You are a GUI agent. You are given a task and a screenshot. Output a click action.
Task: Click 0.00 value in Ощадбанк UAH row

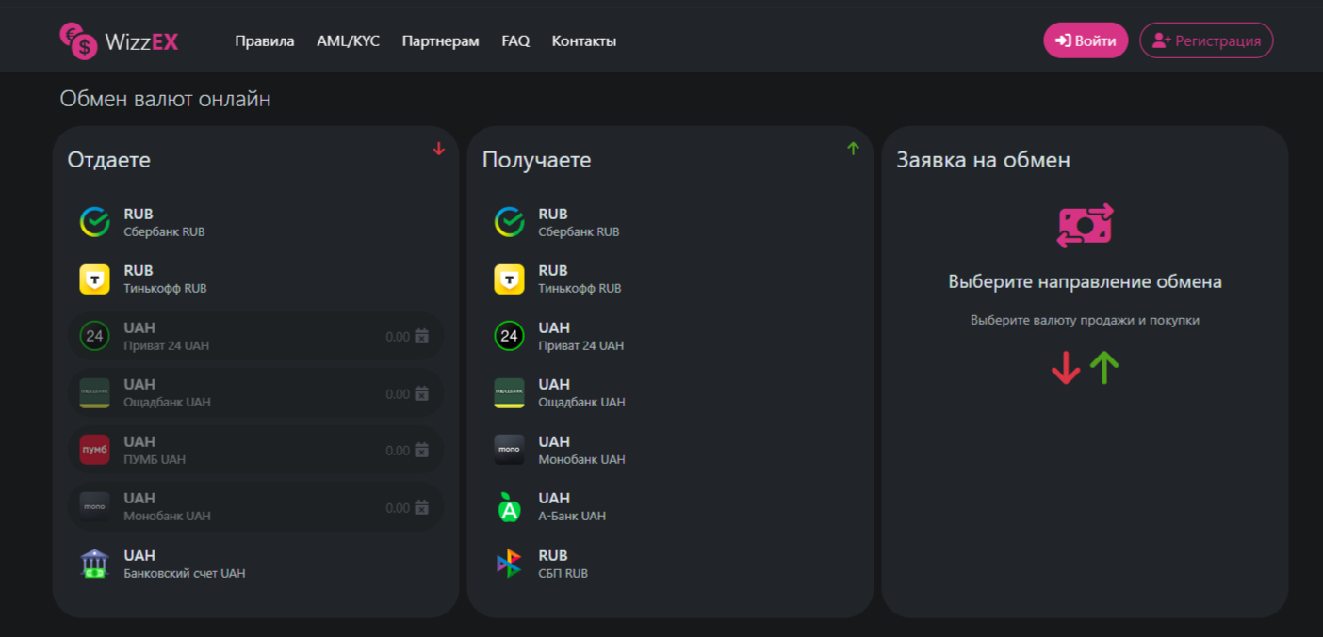[398, 394]
